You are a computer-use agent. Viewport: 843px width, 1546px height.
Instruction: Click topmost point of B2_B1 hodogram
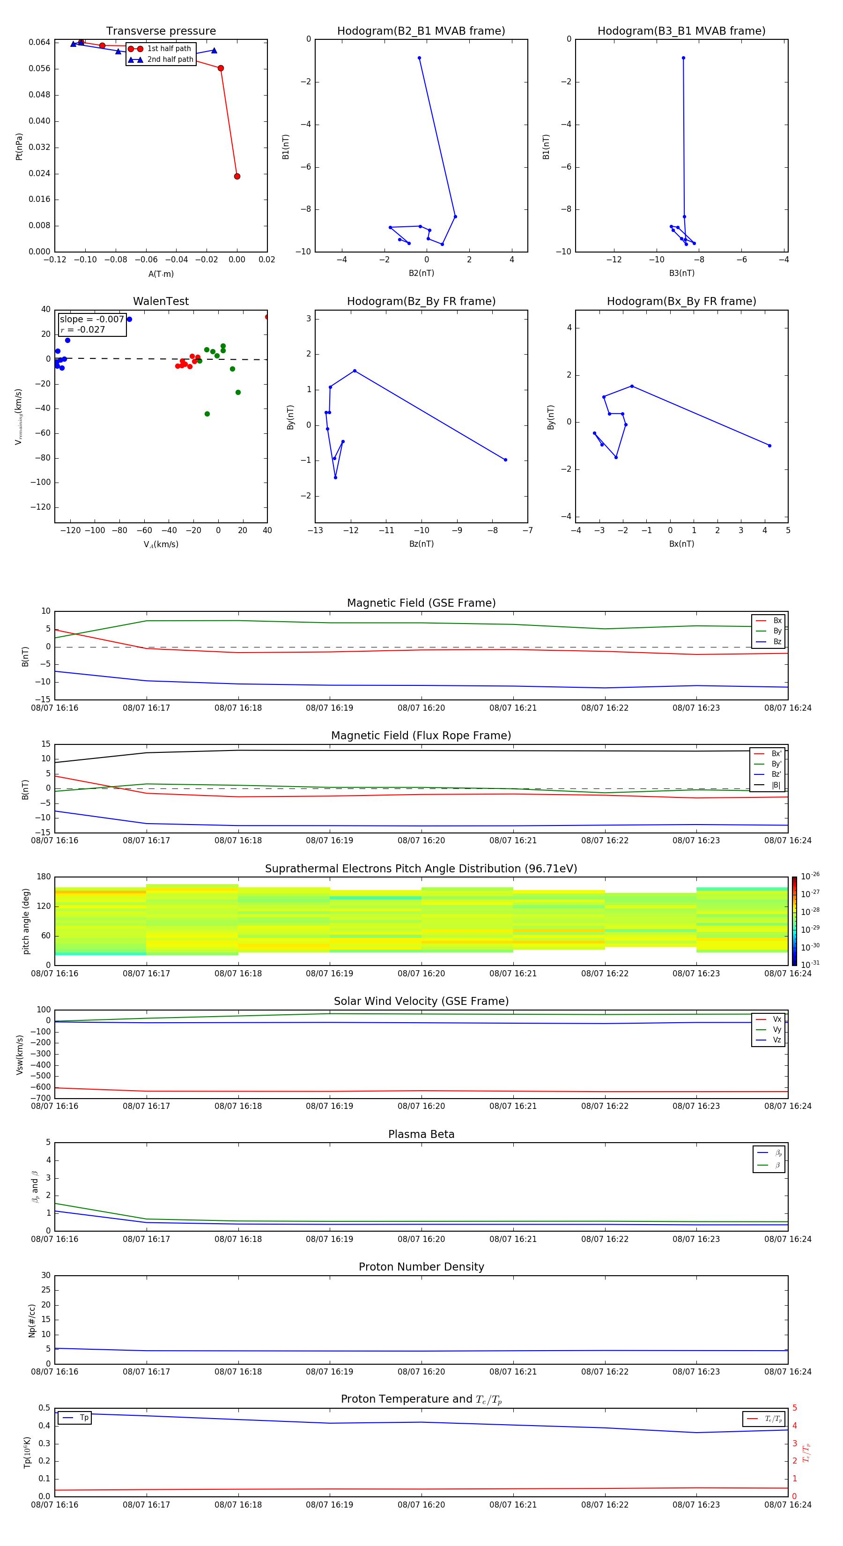coord(419,58)
